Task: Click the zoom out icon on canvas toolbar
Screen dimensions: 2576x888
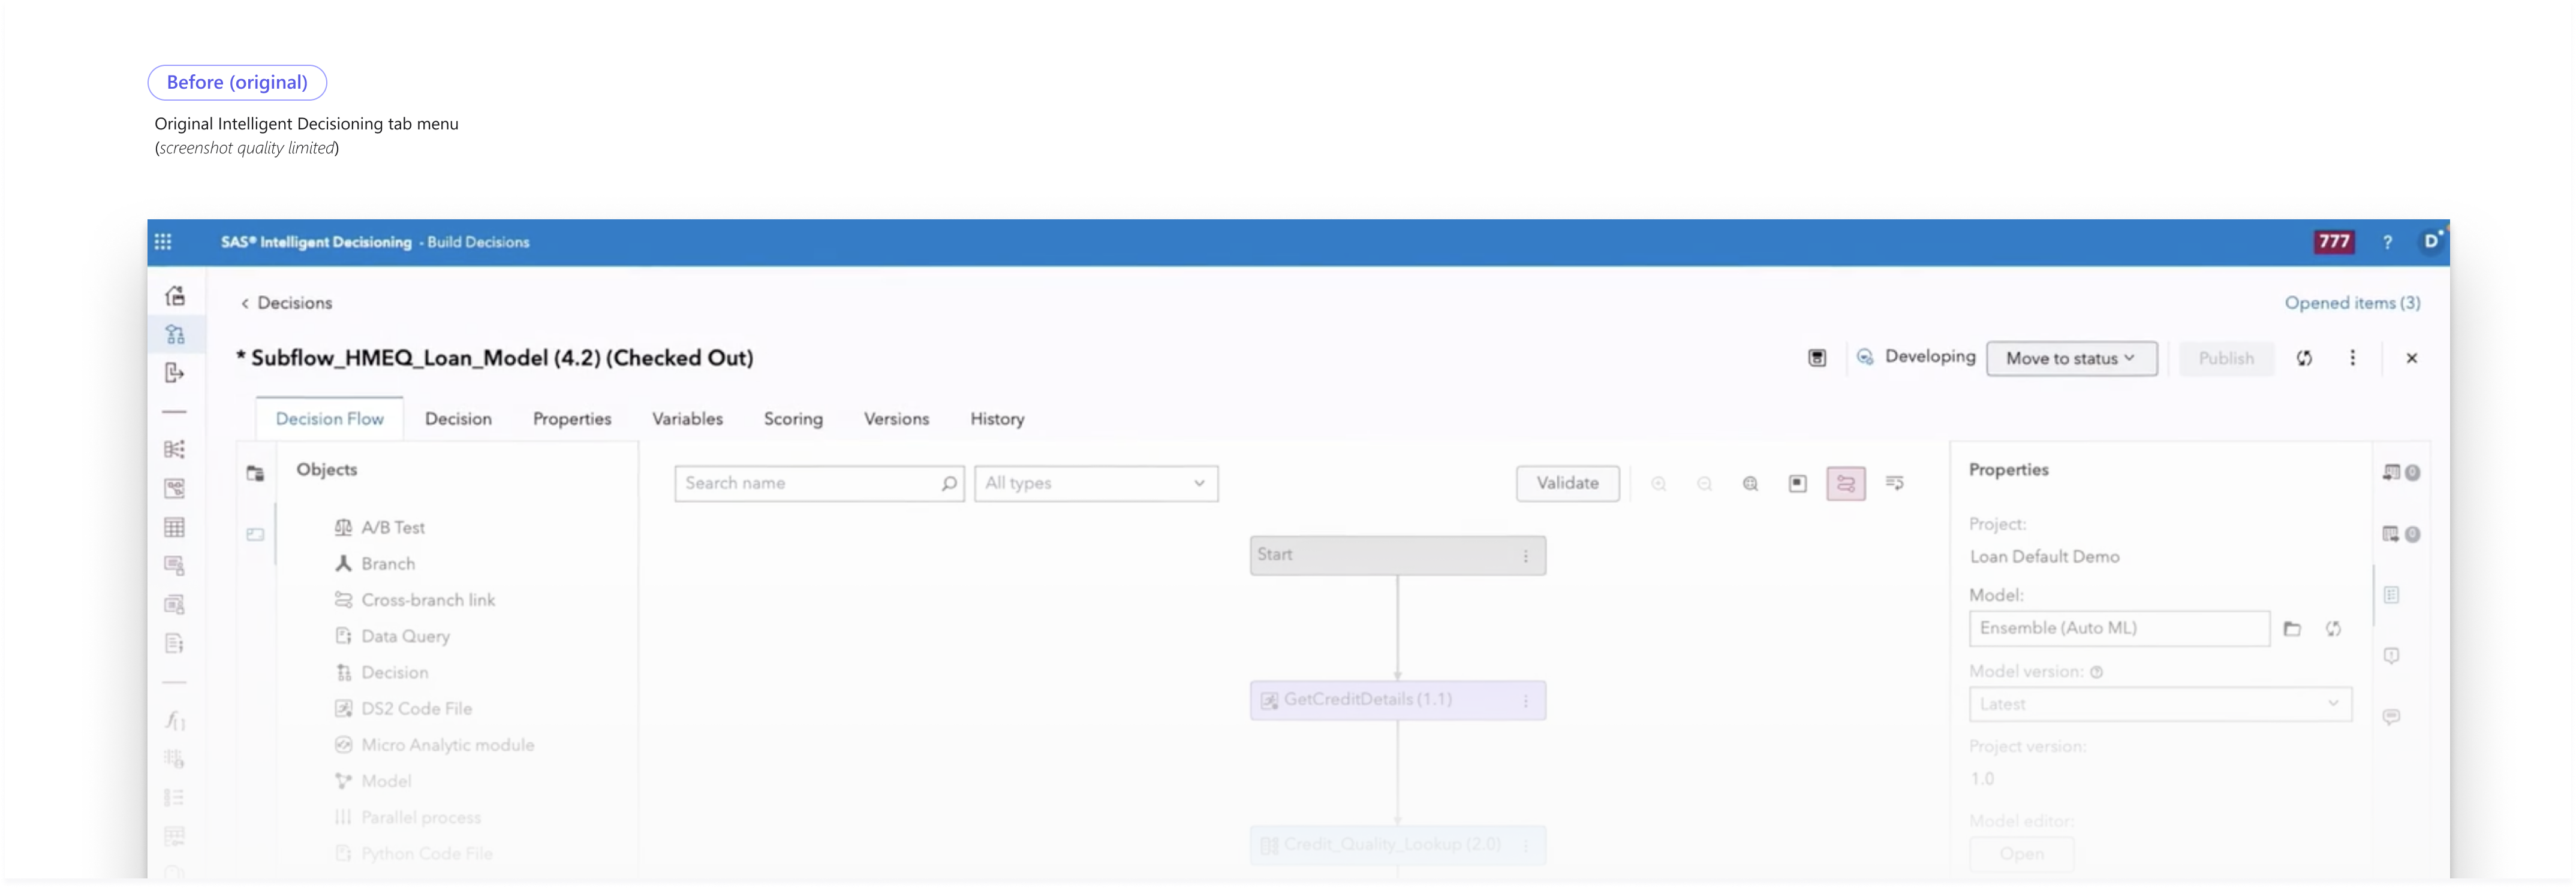Action: (1704, 484)
